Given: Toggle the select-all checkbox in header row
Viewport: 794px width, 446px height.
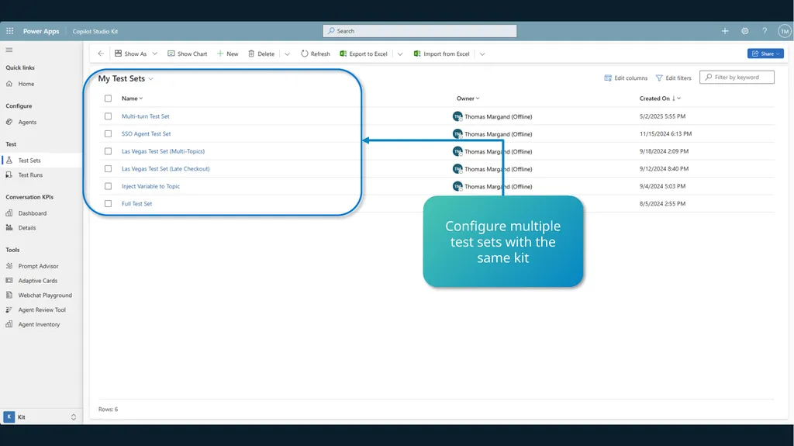Looking at the screenshot, I should pos(108,99).
